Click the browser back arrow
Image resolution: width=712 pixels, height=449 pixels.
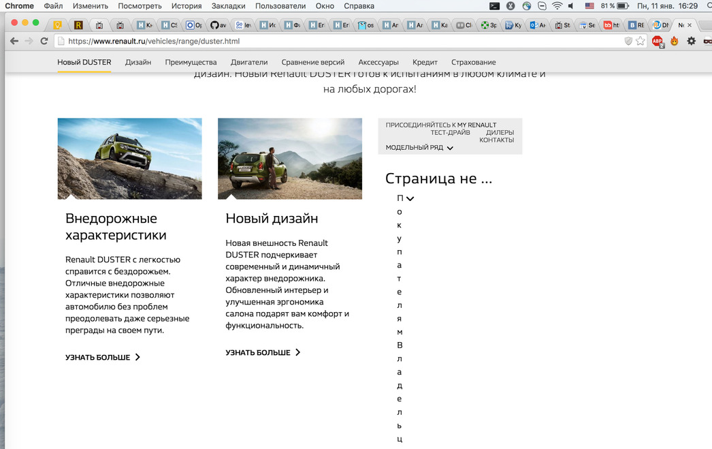coord(14,41)
